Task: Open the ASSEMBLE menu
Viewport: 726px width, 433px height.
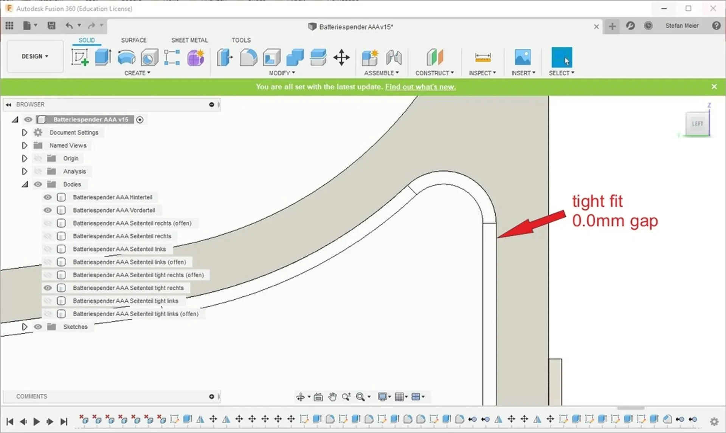Action: click(382, 73)
